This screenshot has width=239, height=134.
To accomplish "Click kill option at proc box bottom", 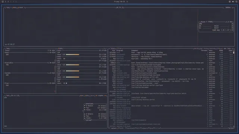I will point(138,128).
